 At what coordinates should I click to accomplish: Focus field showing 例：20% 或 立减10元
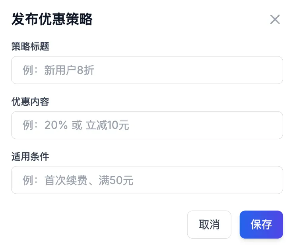(147, 125)
